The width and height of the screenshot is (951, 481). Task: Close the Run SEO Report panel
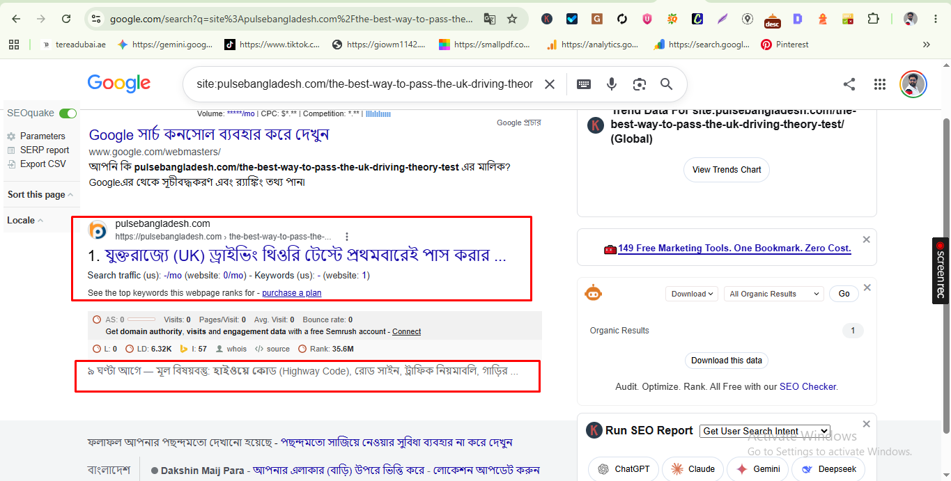point(866,424)
